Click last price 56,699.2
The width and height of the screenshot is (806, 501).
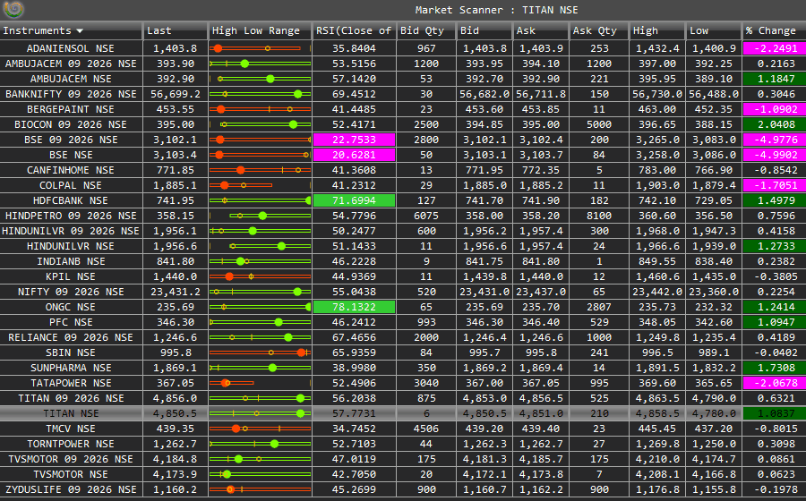pyautogui.click(x=176, y=94)
